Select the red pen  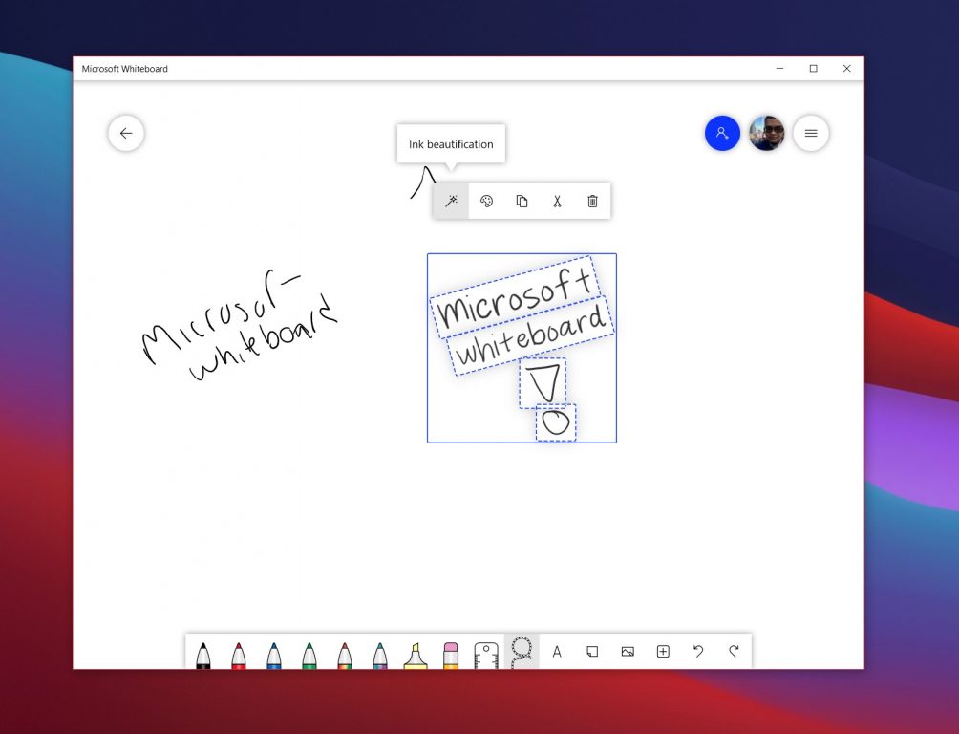pyautogui.click(x=239, y=654)
